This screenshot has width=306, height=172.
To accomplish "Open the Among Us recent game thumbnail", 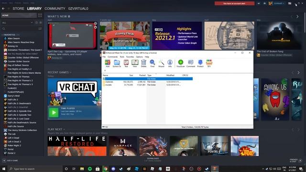I will point(275,99).
